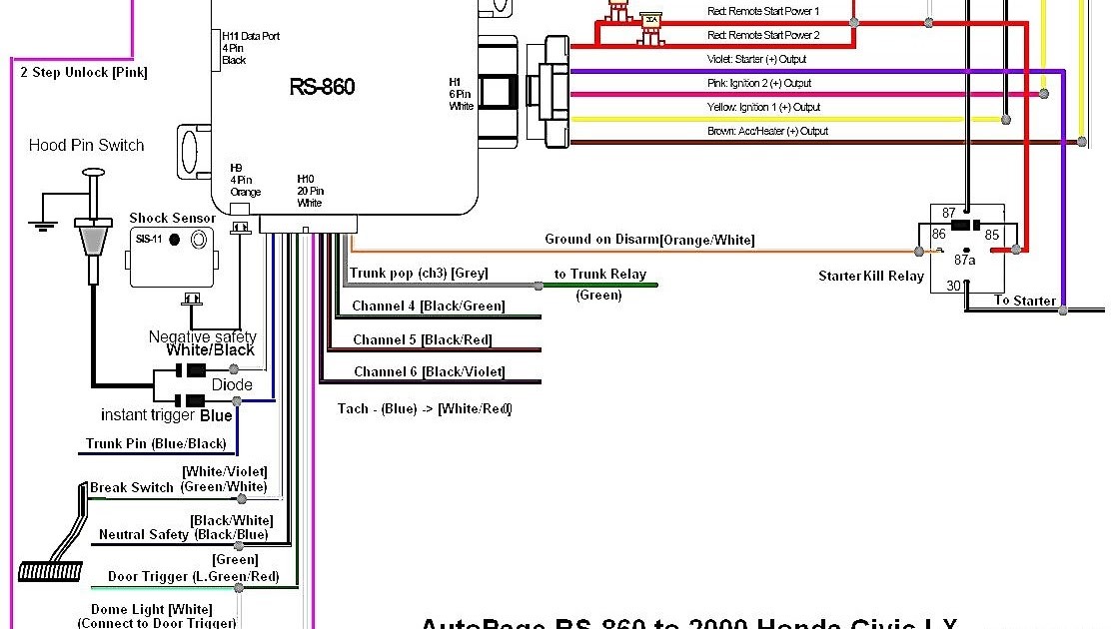This screenshot has height=629, width=1112.
Task: Click 'Pink: Ignition 2 (+) Output' label
Action: click(759, 83)
